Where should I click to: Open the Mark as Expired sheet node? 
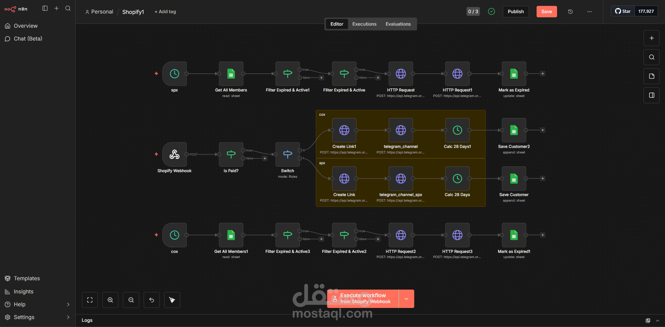(x=514, y=74)
